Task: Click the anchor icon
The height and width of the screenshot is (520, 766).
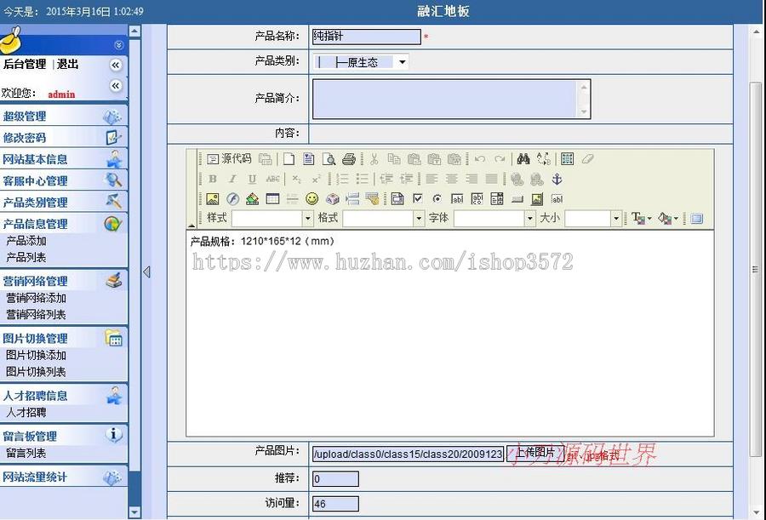Action: click(557, 179)
